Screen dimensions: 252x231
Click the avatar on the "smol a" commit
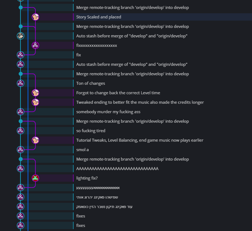point(21,149)
